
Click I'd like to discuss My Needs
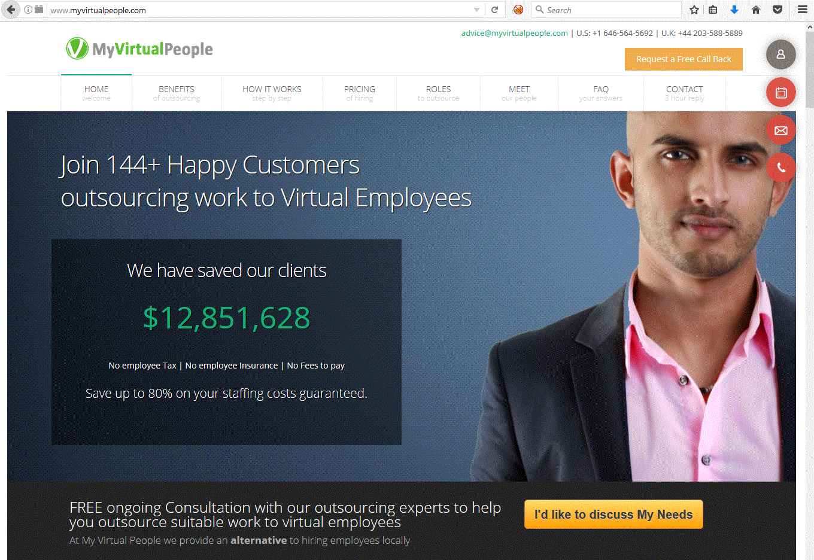click(x=613, y=515)
